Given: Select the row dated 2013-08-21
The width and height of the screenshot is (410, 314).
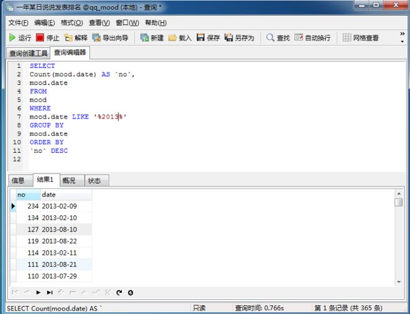Looking at the screenshot, I should tap(54, 264).
